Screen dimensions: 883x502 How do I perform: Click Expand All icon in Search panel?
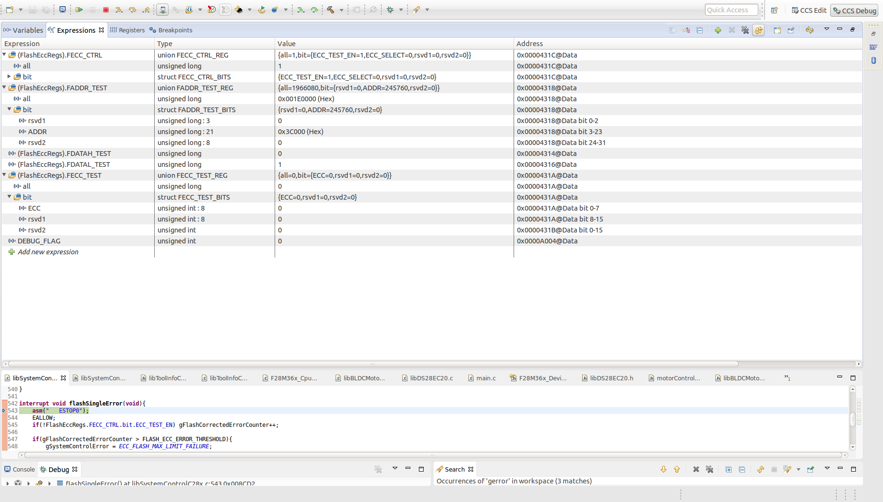[728, 469]
